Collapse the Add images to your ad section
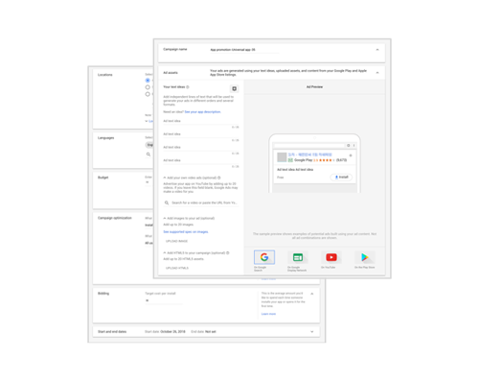479x381 pixels. pyautogui.click(x=165, y=218)
